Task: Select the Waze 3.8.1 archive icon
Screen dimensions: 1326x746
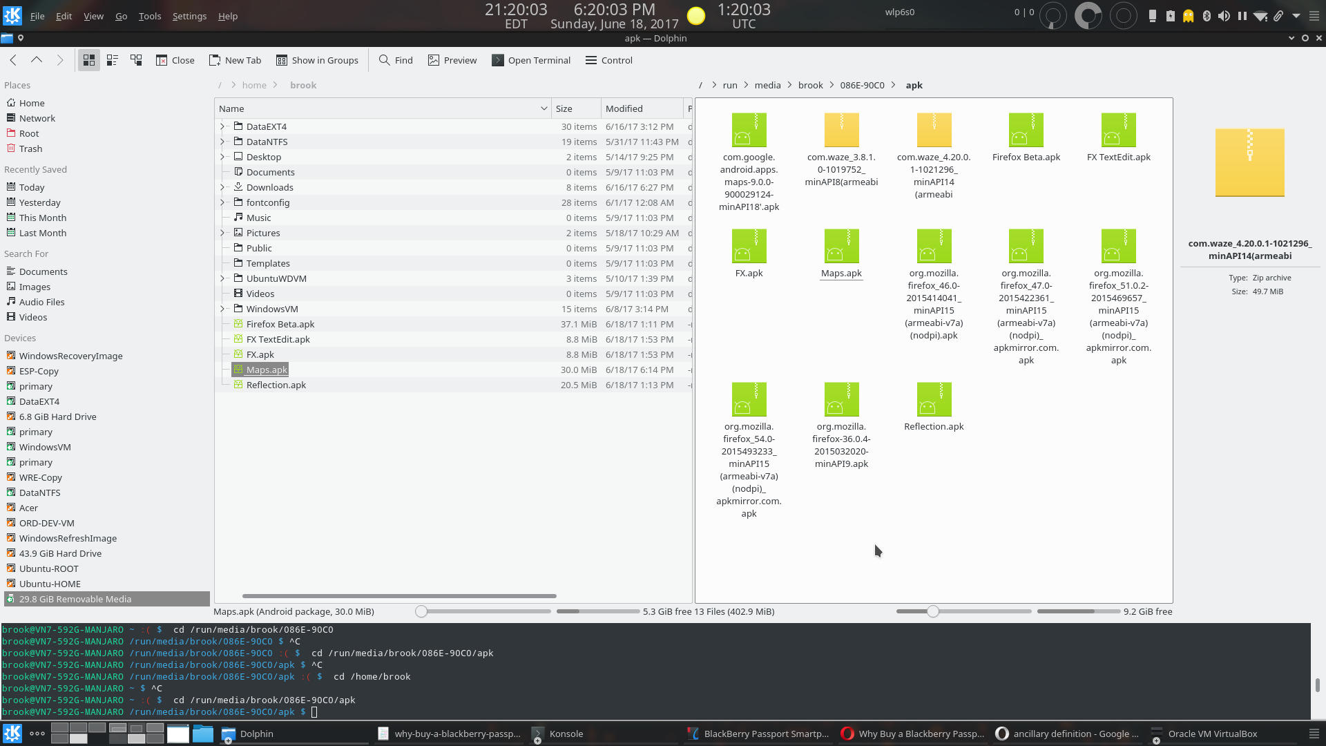Action: pyautogui.click(x=841, y=130)
